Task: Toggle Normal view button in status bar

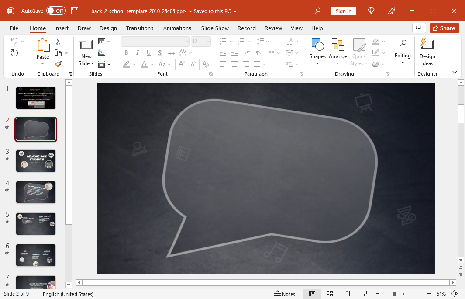Action: click(312, 294)
